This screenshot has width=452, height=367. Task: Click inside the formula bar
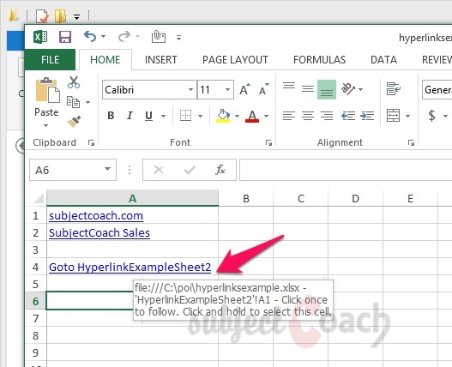pos(346,170)
